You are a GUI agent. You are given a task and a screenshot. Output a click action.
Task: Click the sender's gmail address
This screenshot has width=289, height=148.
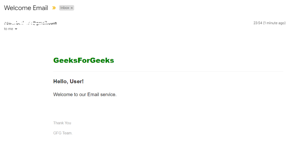[x=30, y=23]
